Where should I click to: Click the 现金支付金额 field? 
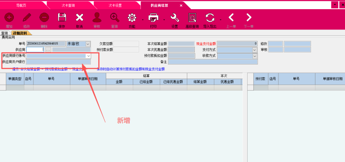(x=237, y=44)
